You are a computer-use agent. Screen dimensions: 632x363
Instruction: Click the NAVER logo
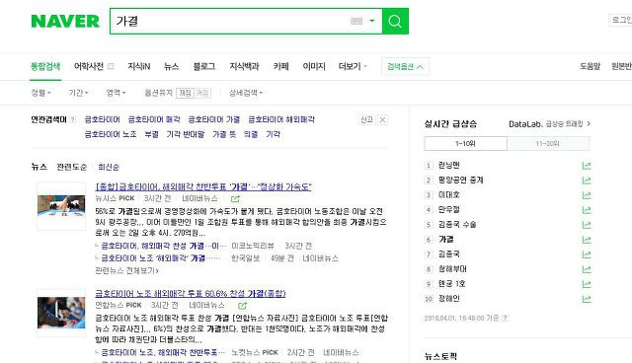click(x=65, y=21)
